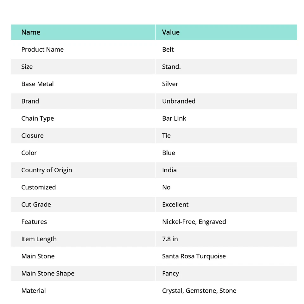304x304 pixels.
Task: Select the Size row label
Action: (27, 67)
